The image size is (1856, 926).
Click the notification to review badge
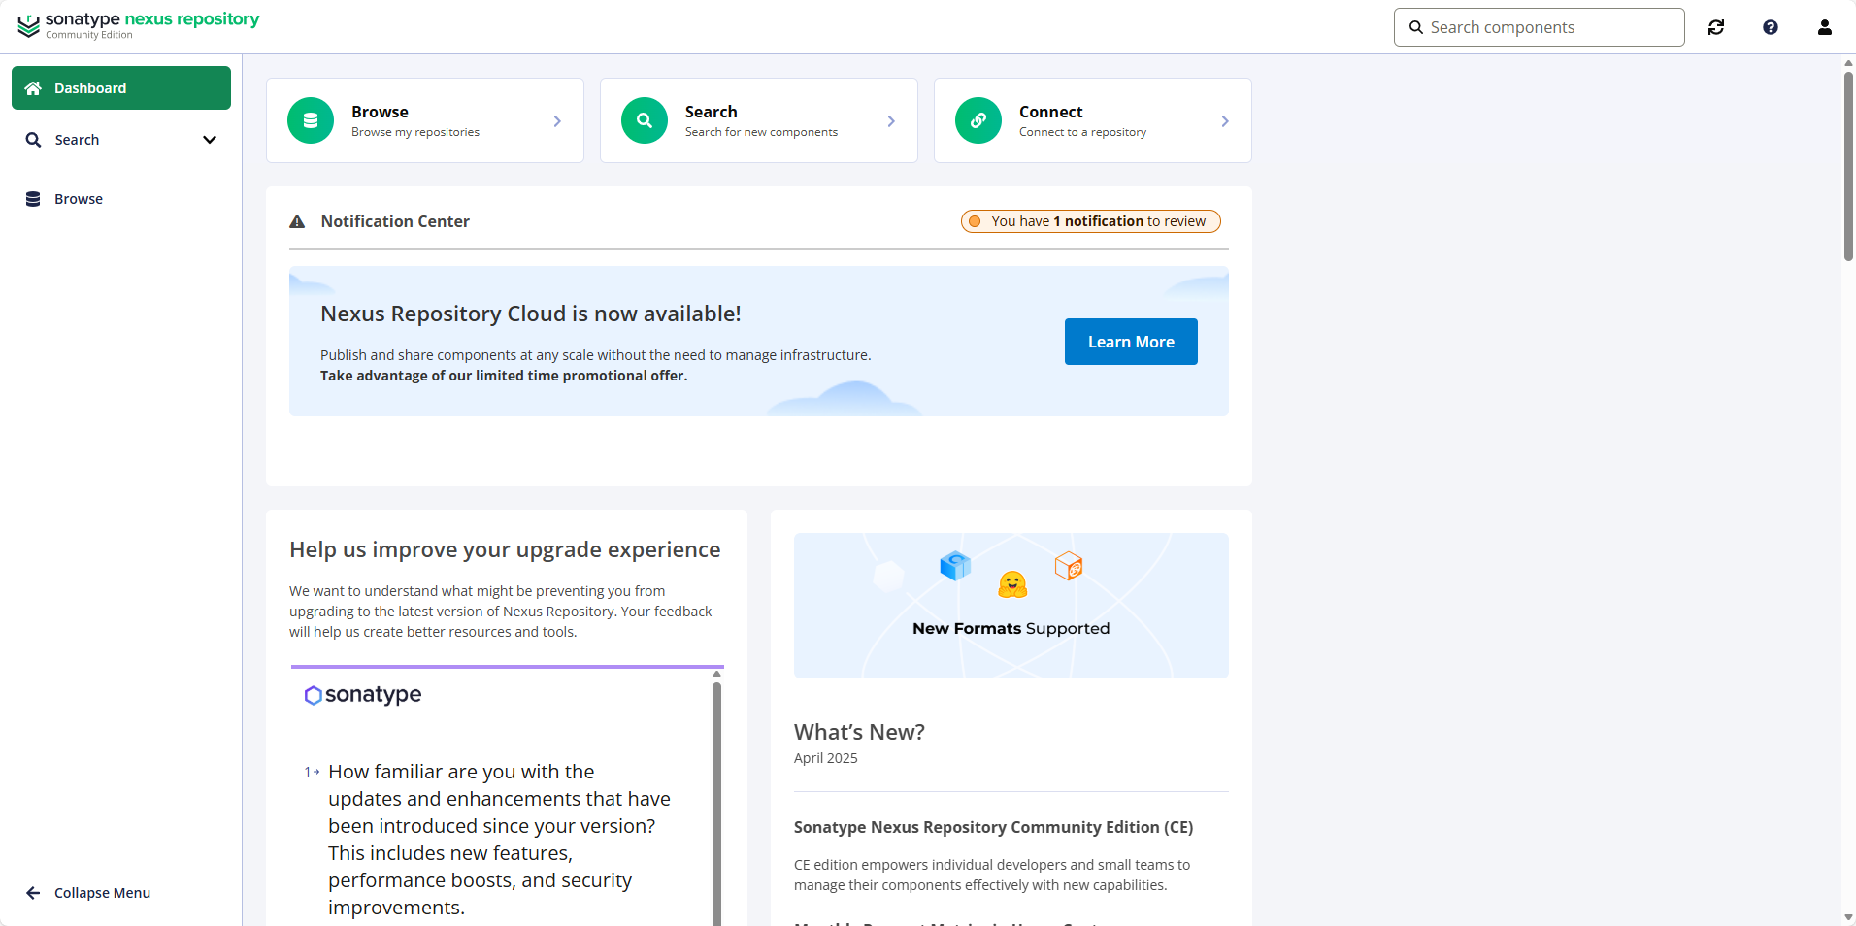click(x=1090, y=221)
